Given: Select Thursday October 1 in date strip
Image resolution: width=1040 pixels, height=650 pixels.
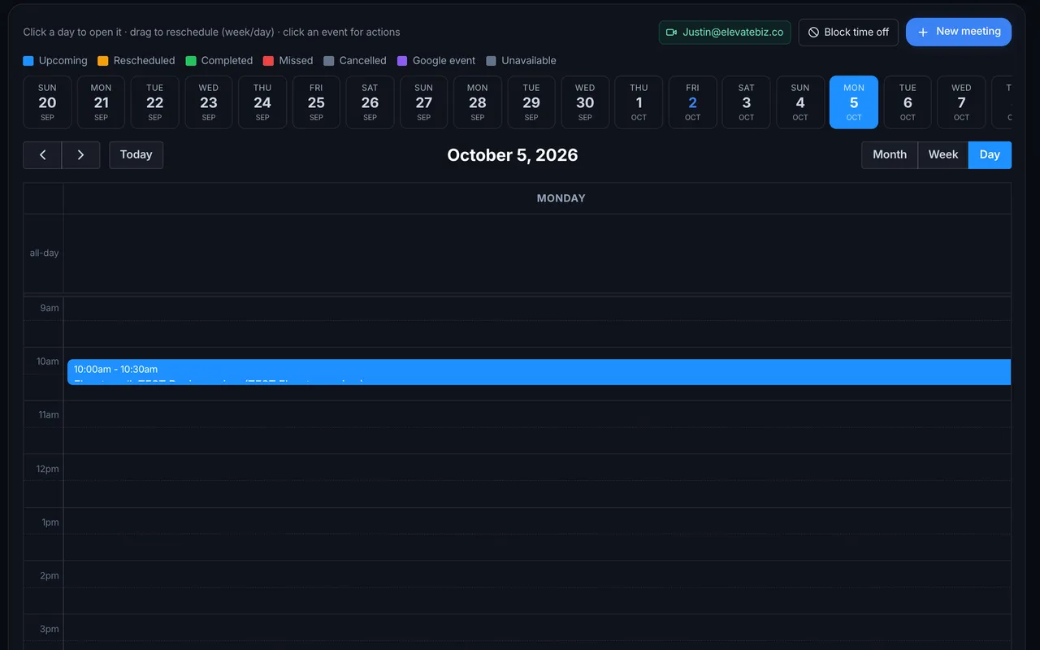Looking at the screenshot, I should 639,102.
